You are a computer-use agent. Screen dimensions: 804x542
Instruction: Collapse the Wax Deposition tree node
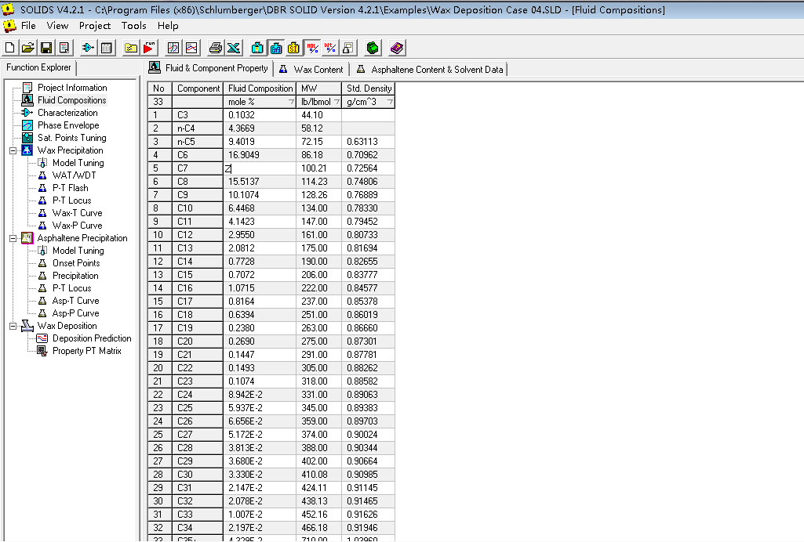[13, 326]
